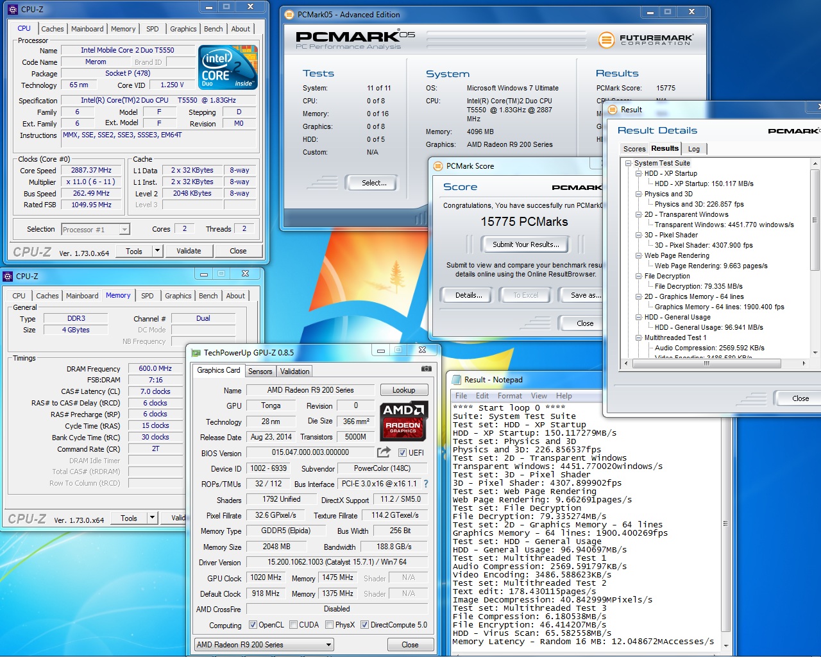Collapse Physics and 3D tree node
Screen dimensions: 821x657
639,194
